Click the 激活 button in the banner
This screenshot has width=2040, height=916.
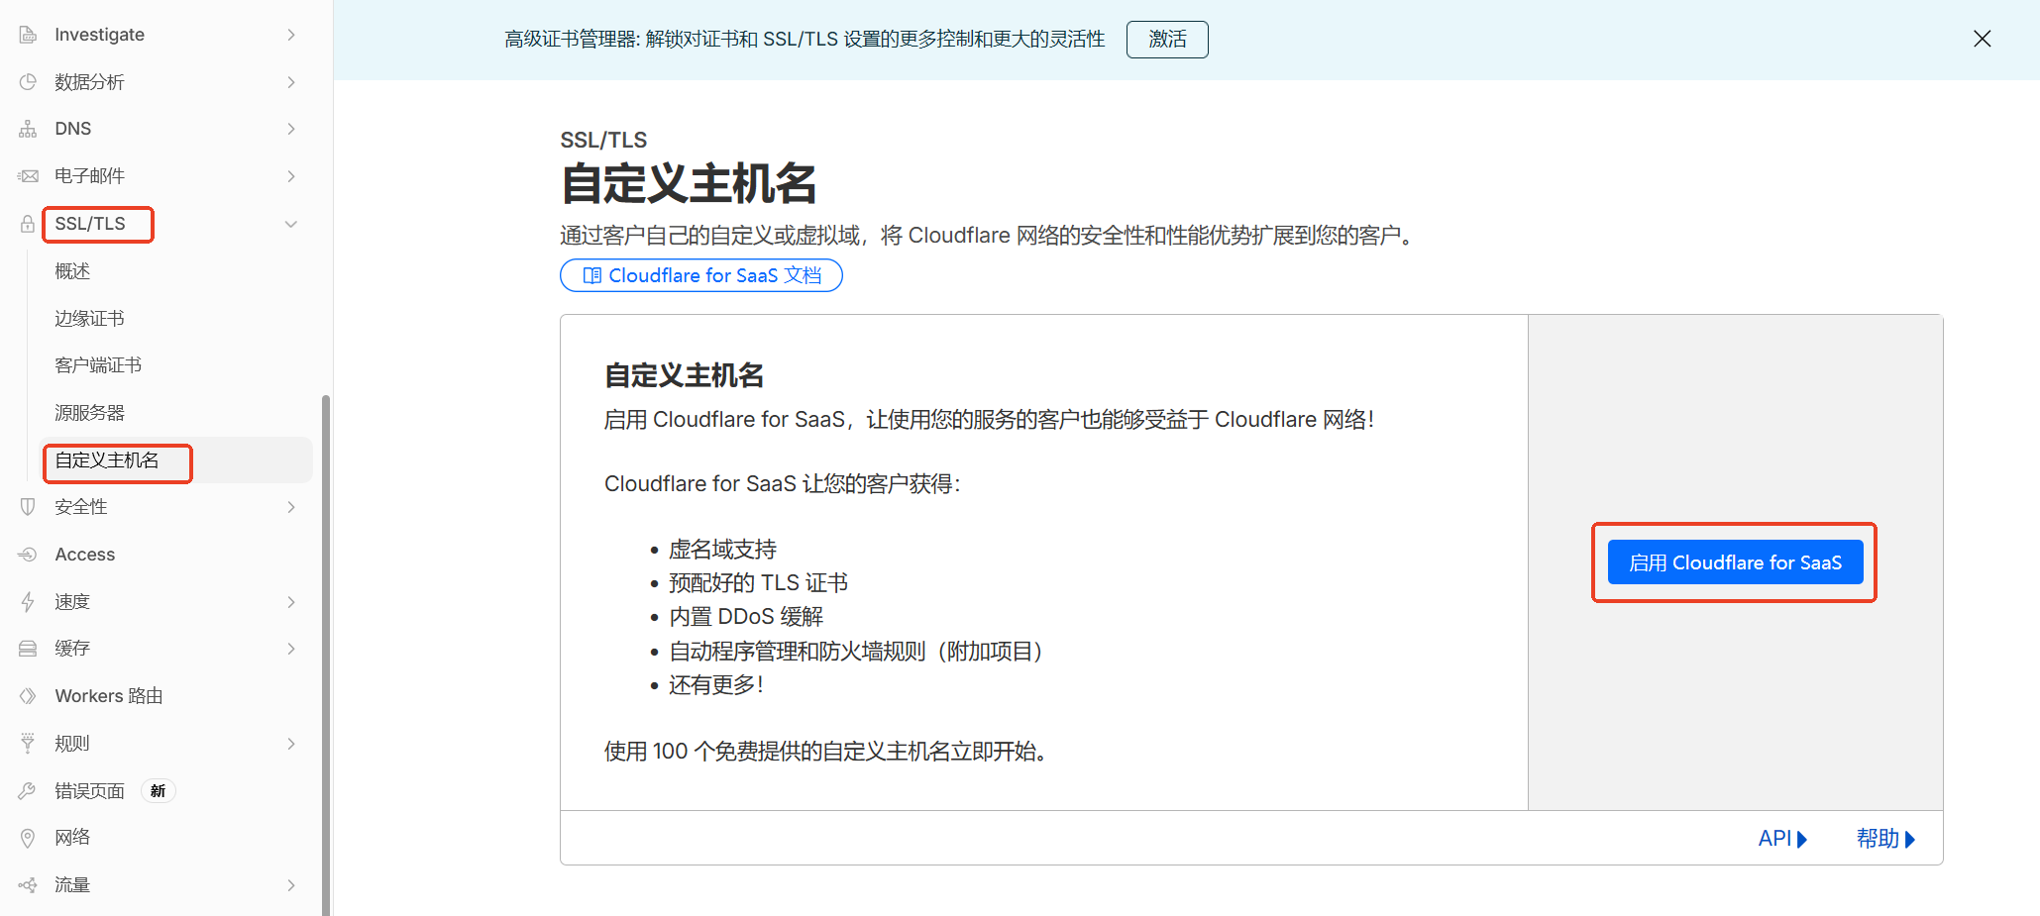coord(1167,40)
